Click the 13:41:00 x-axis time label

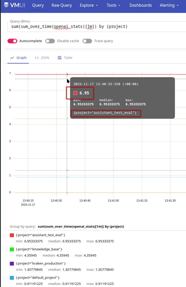point(113,201)
